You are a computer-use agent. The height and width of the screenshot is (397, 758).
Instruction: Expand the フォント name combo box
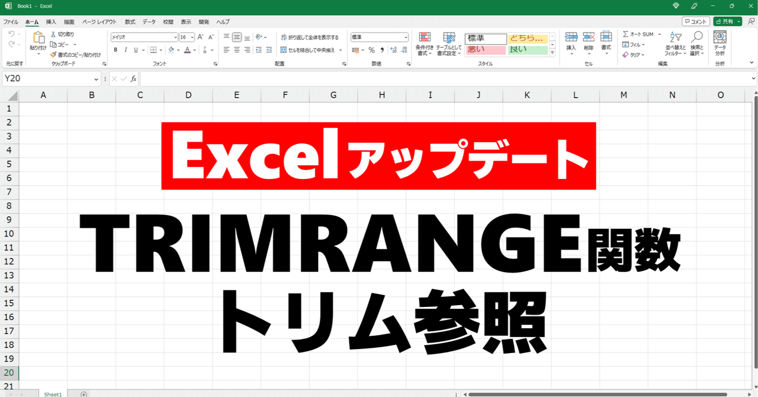click(175, 37)
